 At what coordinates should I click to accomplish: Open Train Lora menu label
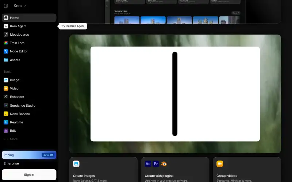(x=17, y=43)
